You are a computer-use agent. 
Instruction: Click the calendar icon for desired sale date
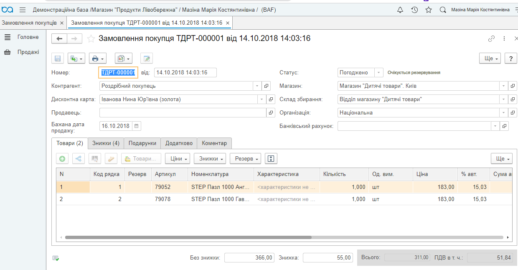click(x=137, y=126)
